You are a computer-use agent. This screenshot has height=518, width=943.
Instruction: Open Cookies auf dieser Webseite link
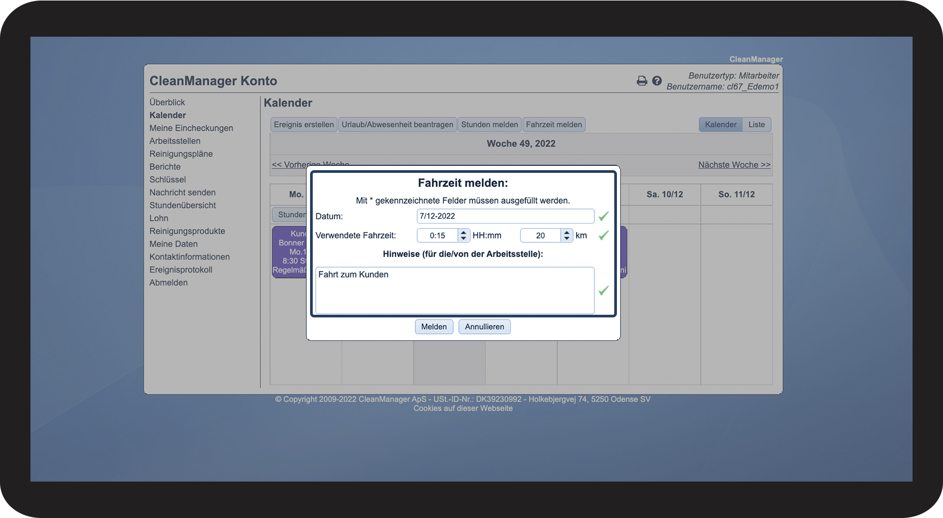463,409
